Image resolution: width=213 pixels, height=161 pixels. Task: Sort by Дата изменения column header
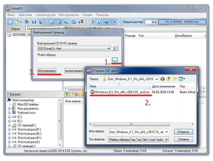pos(164,86)
